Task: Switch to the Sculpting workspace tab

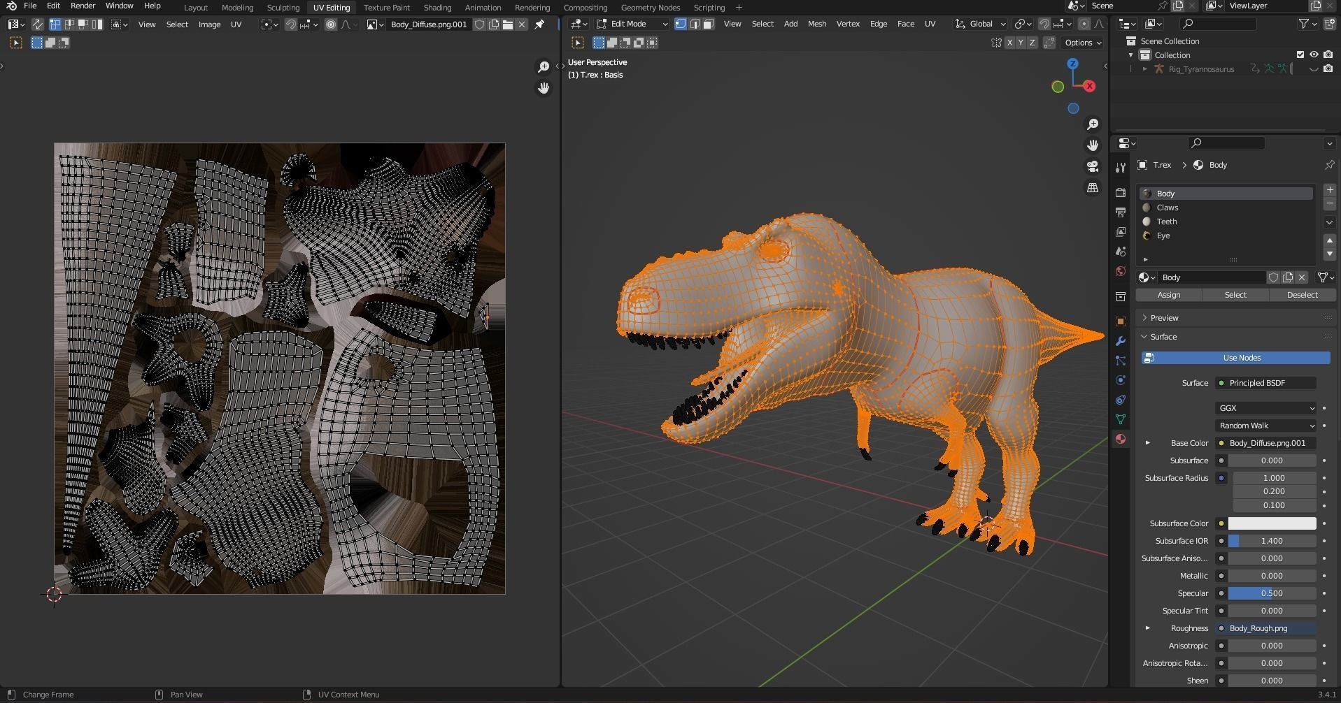Action: tap(283, 8)
